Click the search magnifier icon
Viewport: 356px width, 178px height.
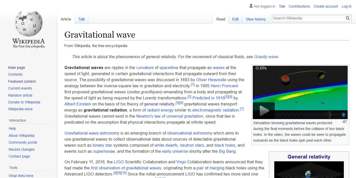click(348, 18)
